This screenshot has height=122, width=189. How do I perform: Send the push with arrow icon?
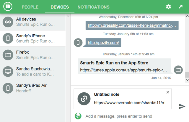coord(182,106)
